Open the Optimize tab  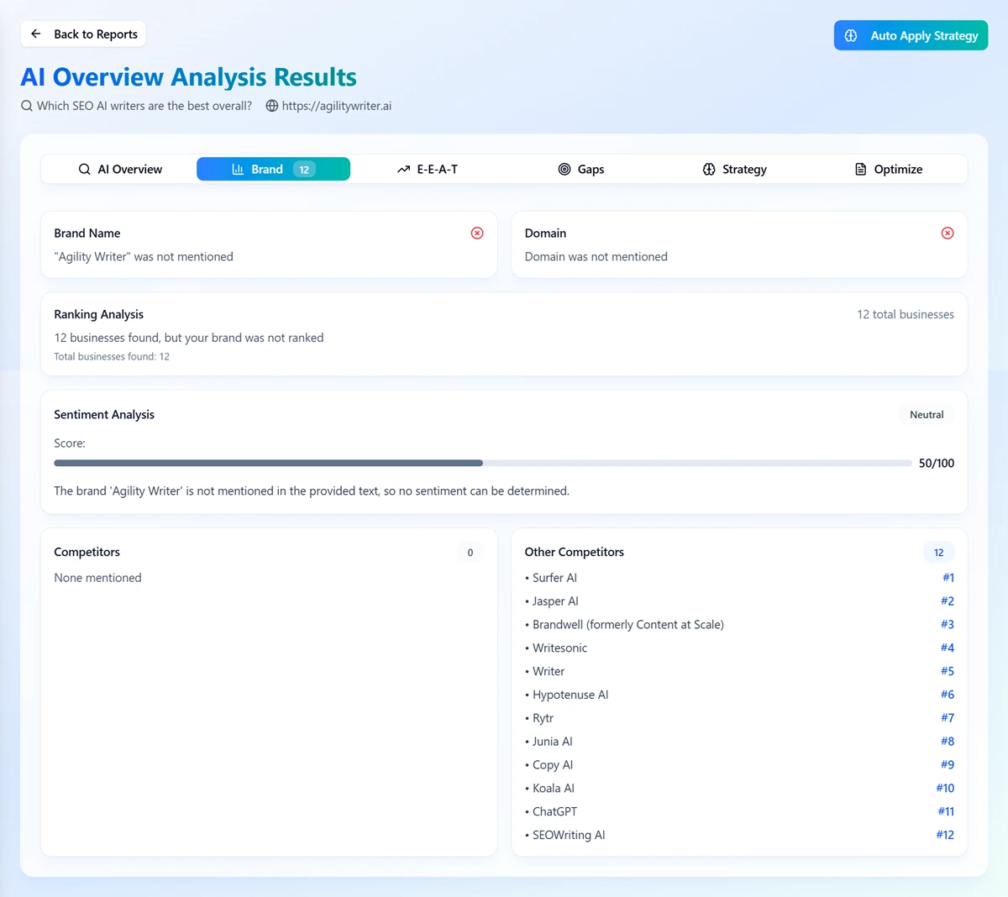(x=889, y=169)
